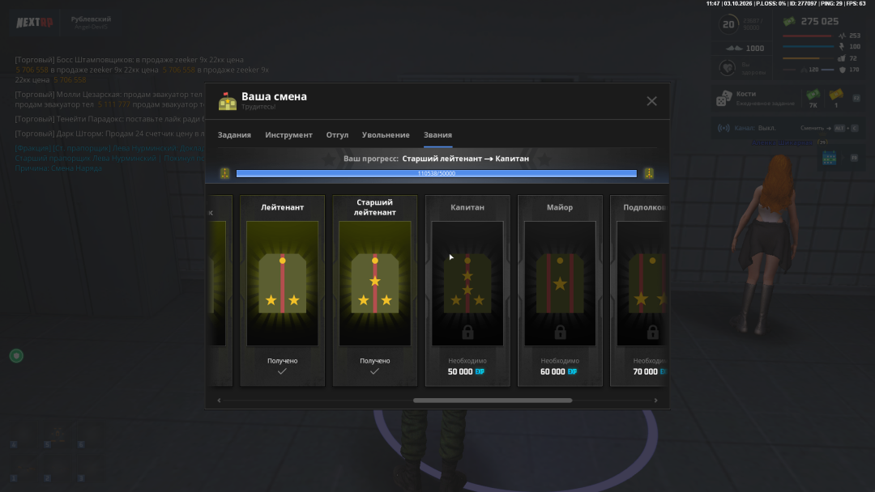875x492 pixels.
Task: Click the level 20 circle indicator
Action: coord(728,24)
